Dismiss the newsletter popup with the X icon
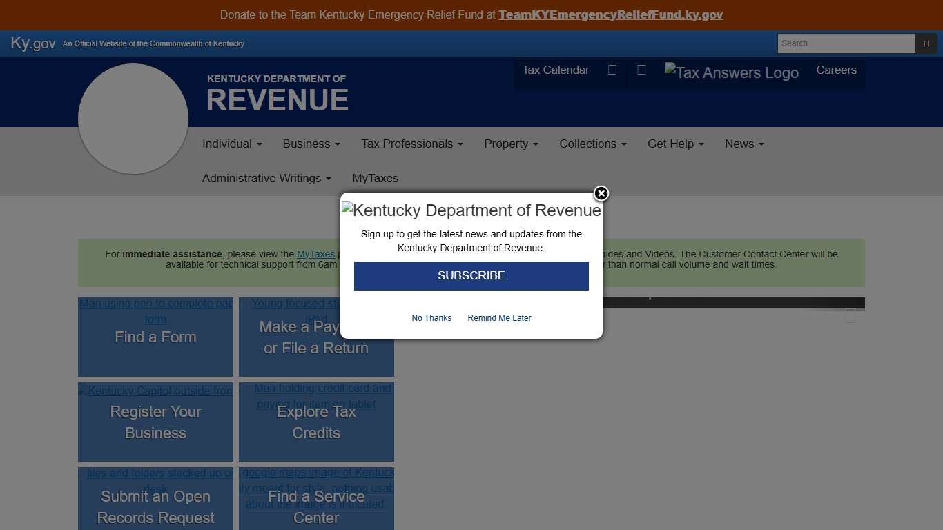This screenshot has width=943, height=530. pyautogui.click(x=601, y=194)
